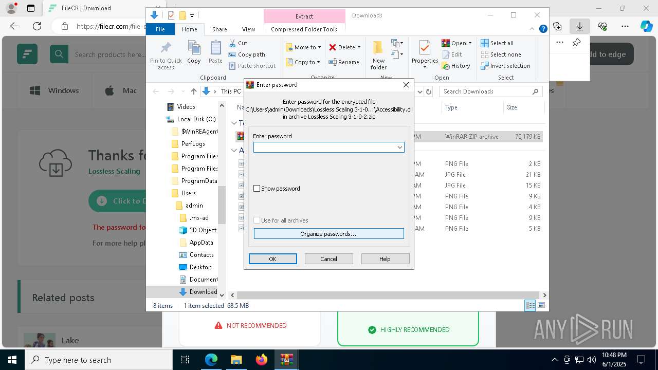This screenshot has width=658, height=370.
Task: Open Task View on taskbar
Action: click(x=185, y=360)
